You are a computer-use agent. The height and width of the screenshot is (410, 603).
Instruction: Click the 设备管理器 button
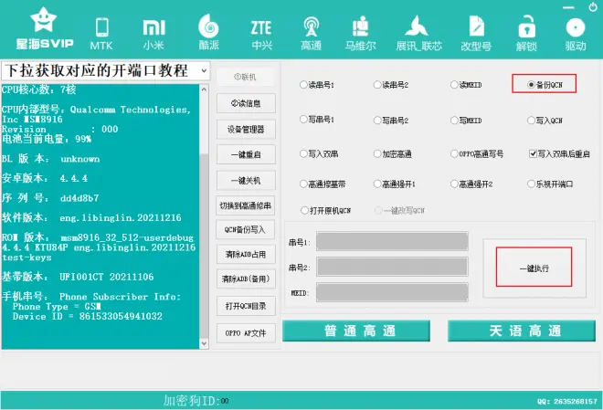246,129
